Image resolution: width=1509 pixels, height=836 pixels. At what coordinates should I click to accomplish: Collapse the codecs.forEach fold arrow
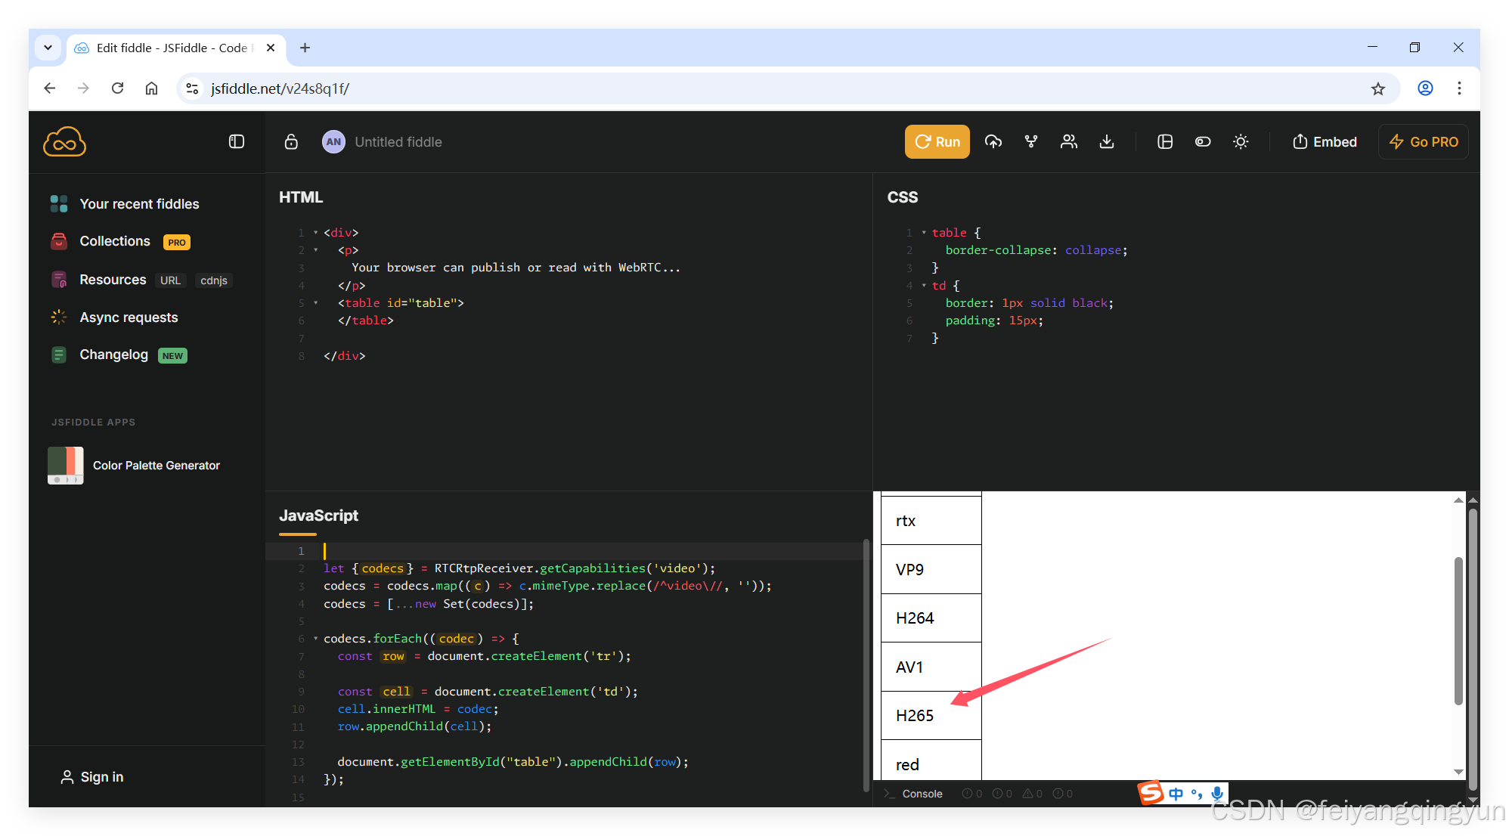315,639
